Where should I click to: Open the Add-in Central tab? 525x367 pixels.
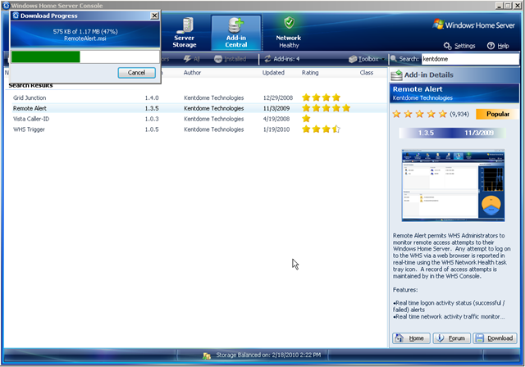tap(236, 33)
